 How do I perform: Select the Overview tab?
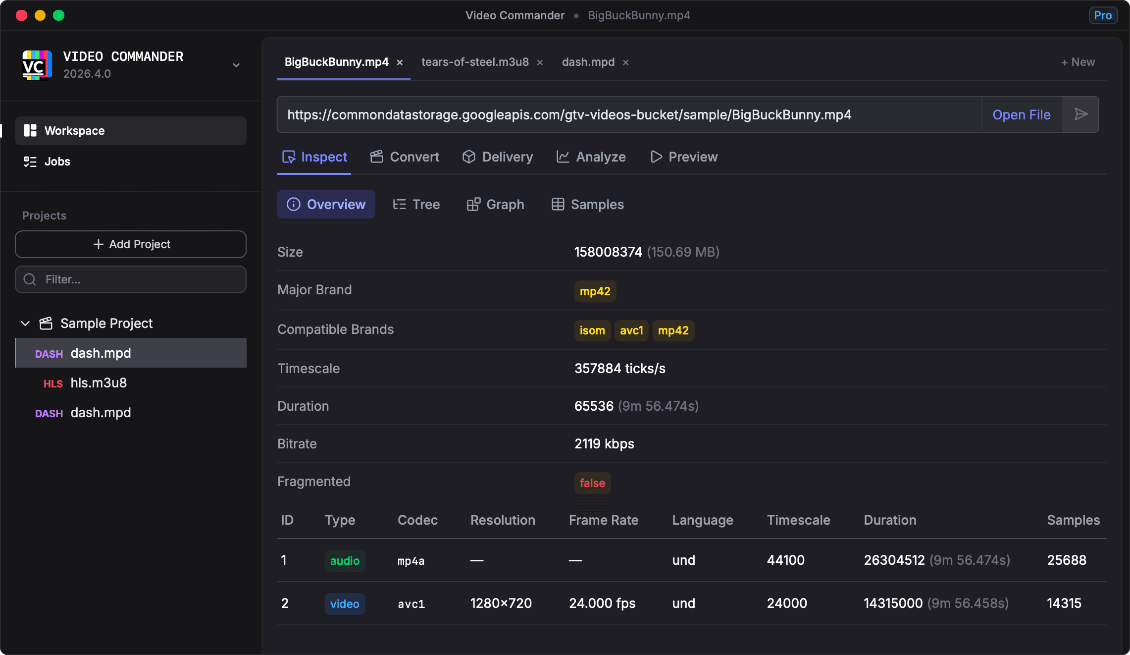(x=326, y=204)
